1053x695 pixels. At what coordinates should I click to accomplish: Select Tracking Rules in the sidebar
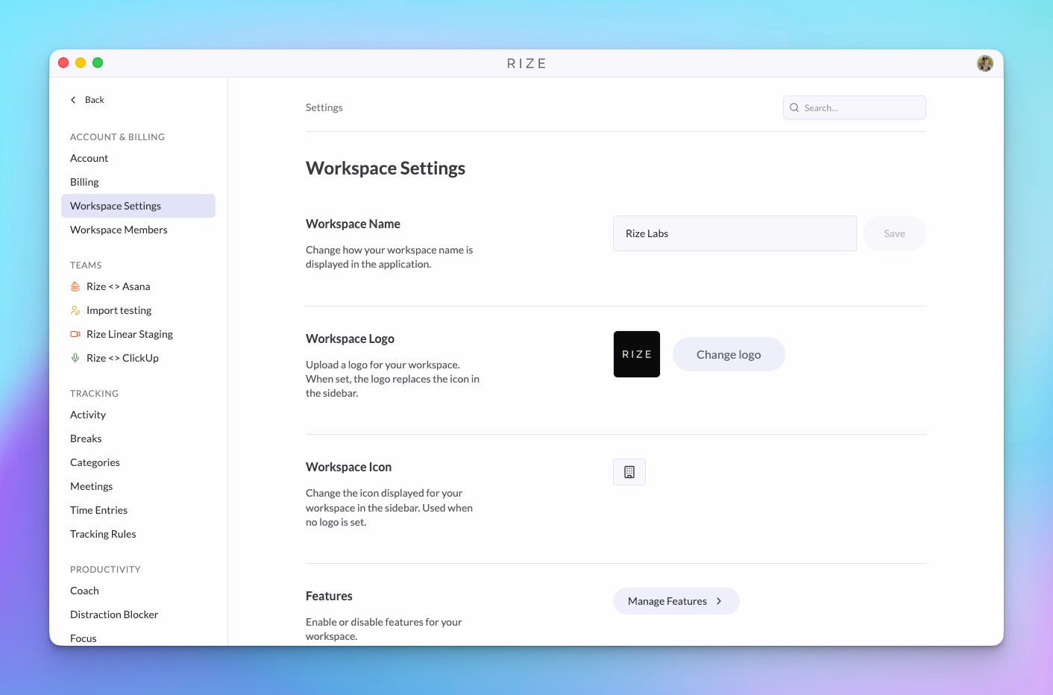pos(103,533)
